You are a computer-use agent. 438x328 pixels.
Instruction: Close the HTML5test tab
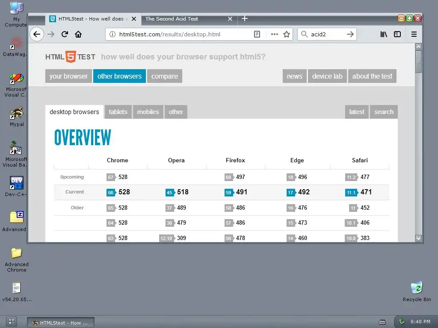pyautogui.click(x=134, y=19)
